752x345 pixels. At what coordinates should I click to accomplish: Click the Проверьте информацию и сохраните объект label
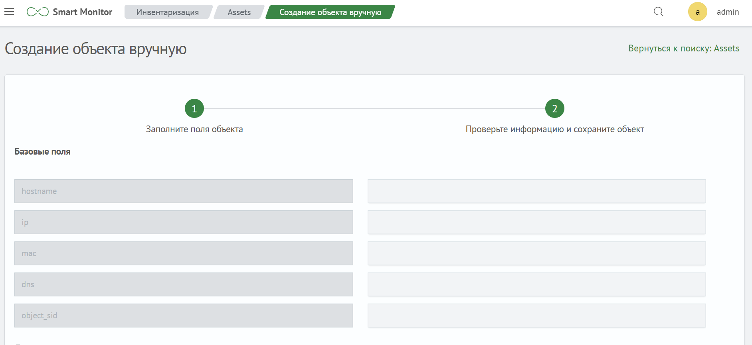tap(555, 129)
